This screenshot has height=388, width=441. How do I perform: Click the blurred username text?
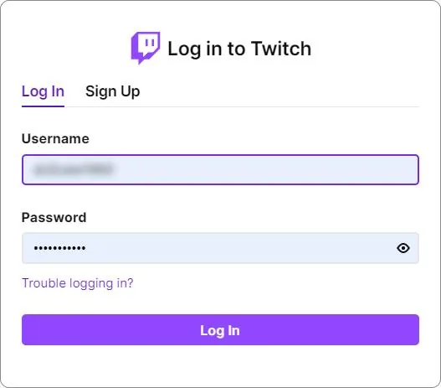[x=73, y=169]
